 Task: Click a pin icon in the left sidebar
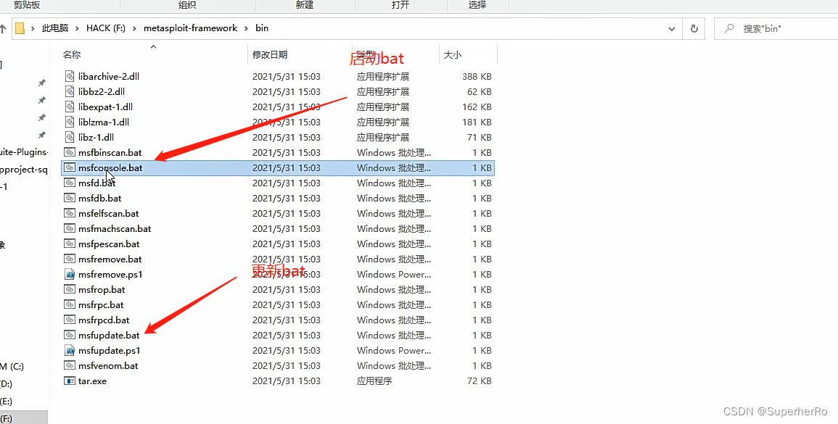coord(41,82)
